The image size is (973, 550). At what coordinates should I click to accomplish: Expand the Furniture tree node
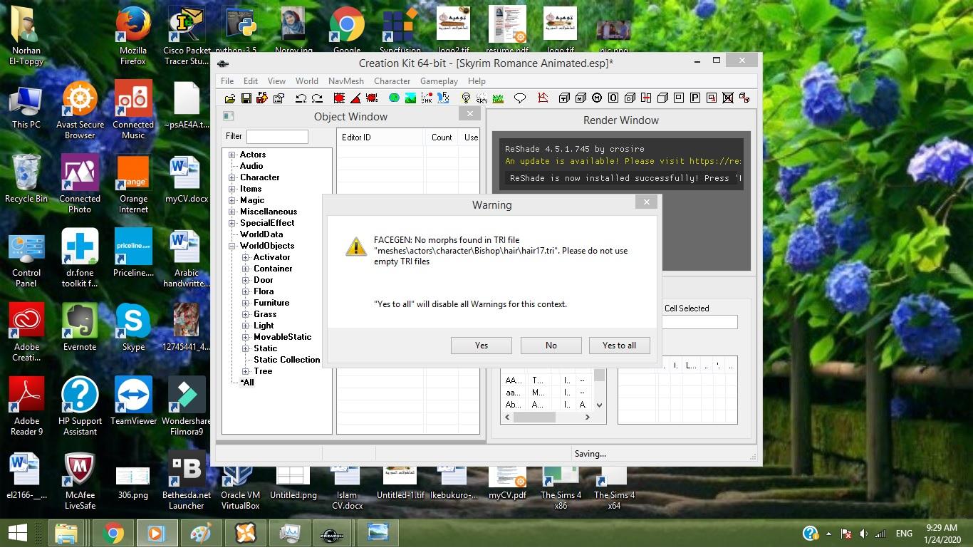pyautogui.click(x=246, y=303)
